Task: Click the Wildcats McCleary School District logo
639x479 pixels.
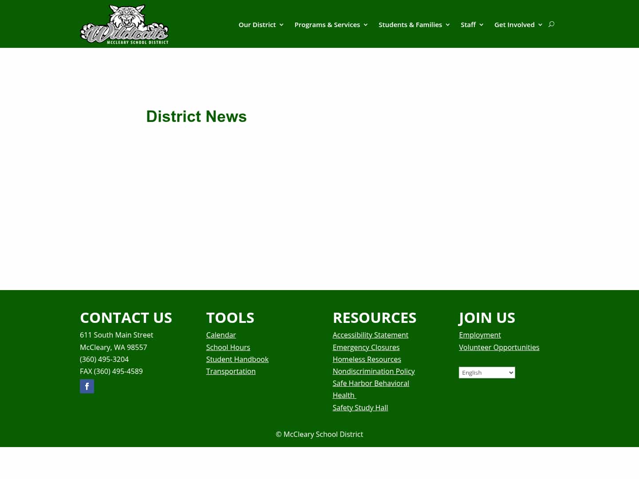Action: 124,24
